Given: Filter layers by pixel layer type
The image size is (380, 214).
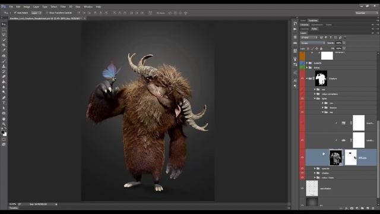Looking at the screenshot, I should point(321,37).
